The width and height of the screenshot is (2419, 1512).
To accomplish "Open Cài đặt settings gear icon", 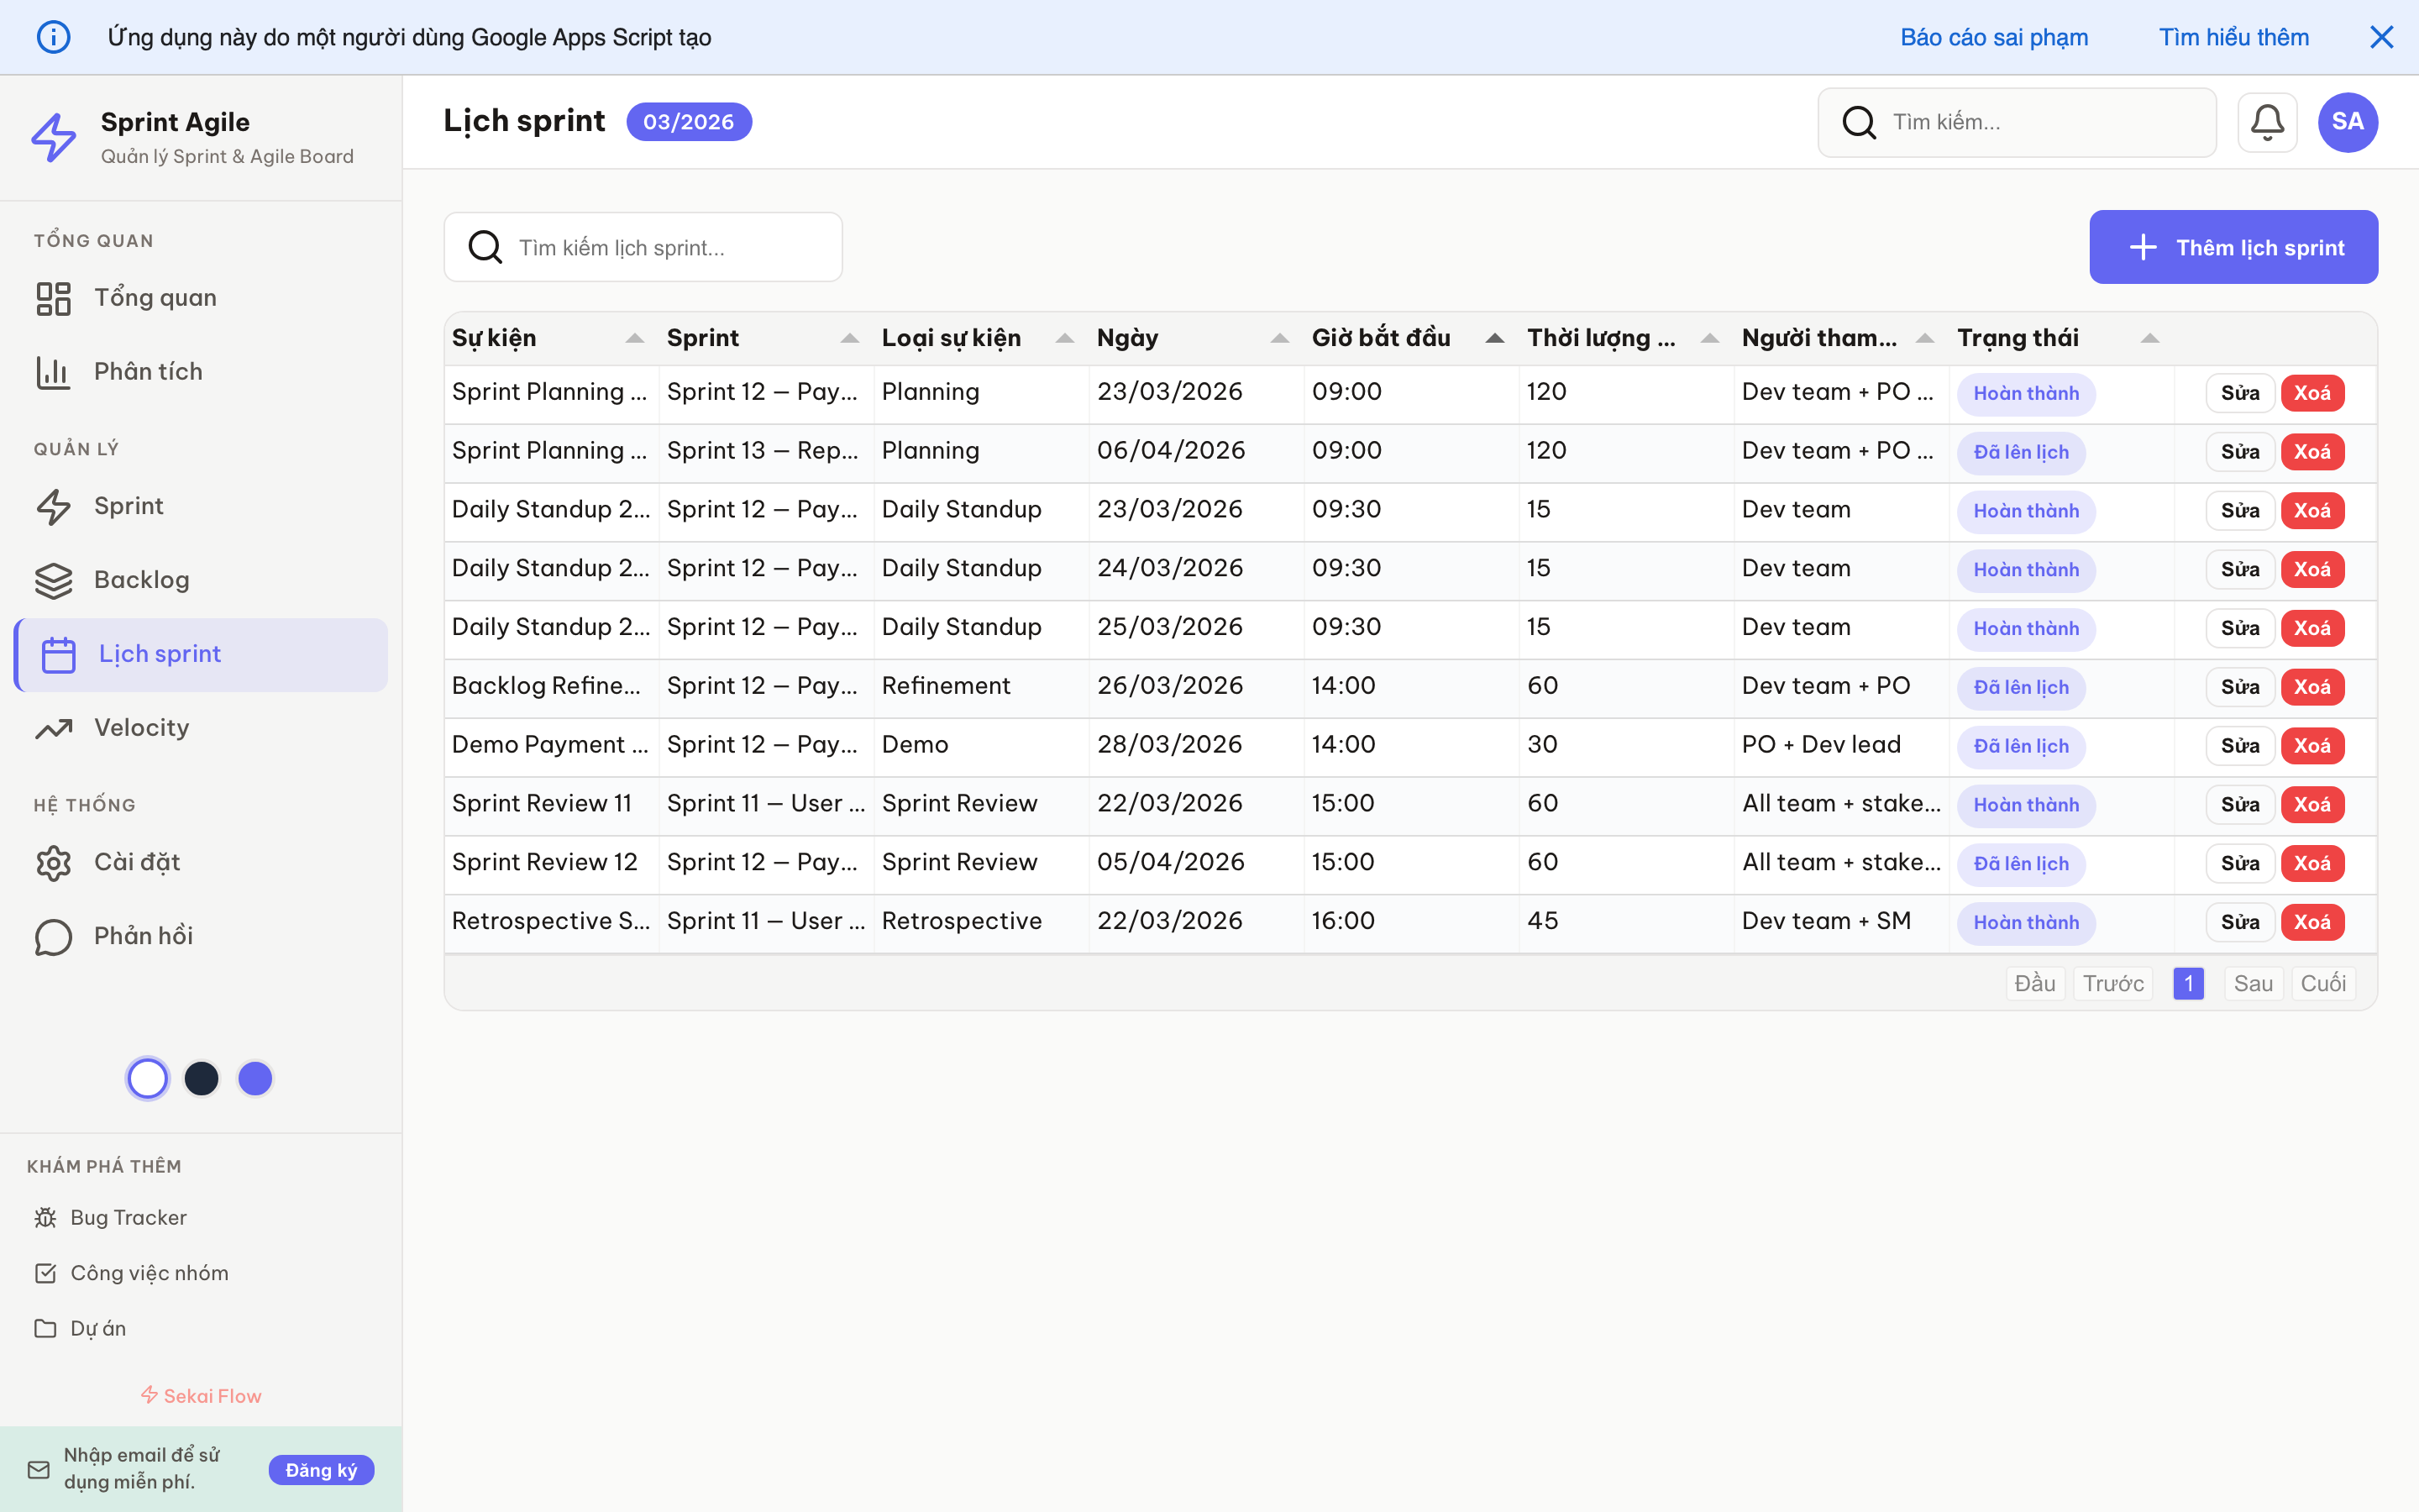I will click(53, 862).
